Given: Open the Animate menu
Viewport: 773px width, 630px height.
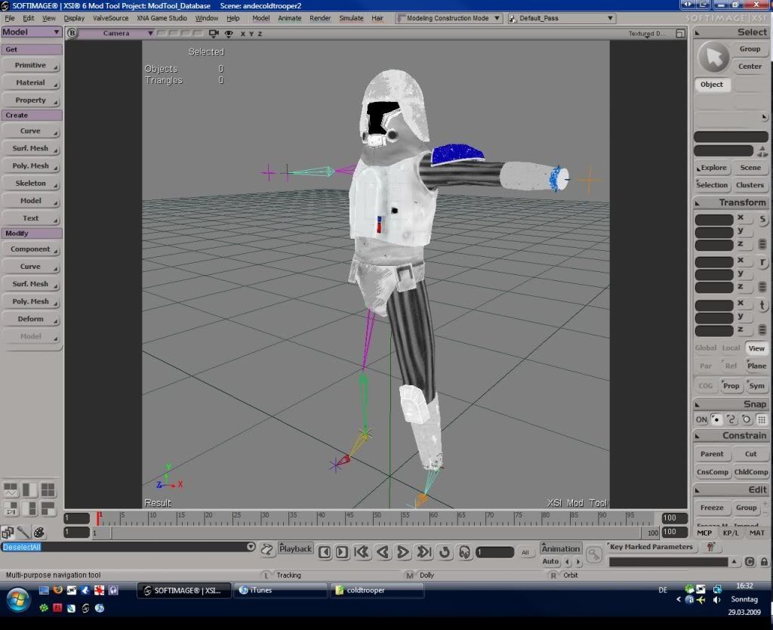Looking at the screenshot, I should tap(289, 18).
